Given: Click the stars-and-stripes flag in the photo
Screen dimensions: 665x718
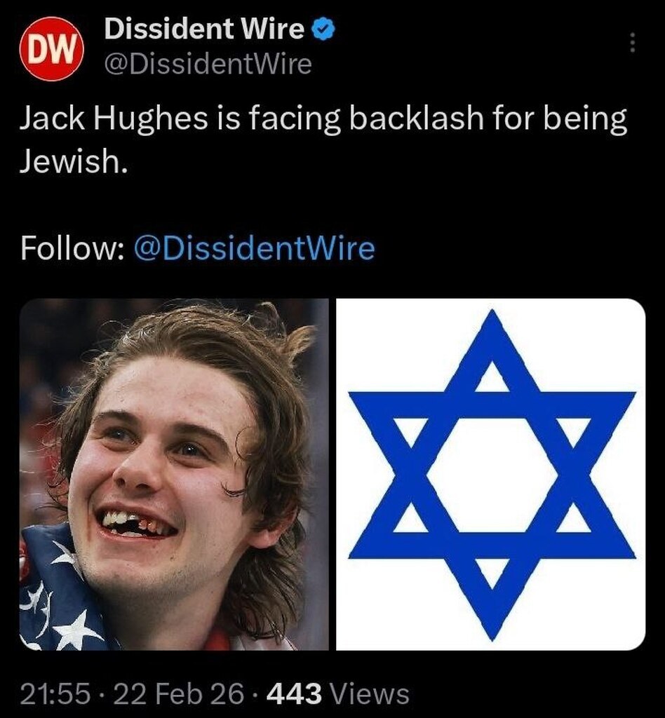Looking at the screenshot, I should click(58, 593).
